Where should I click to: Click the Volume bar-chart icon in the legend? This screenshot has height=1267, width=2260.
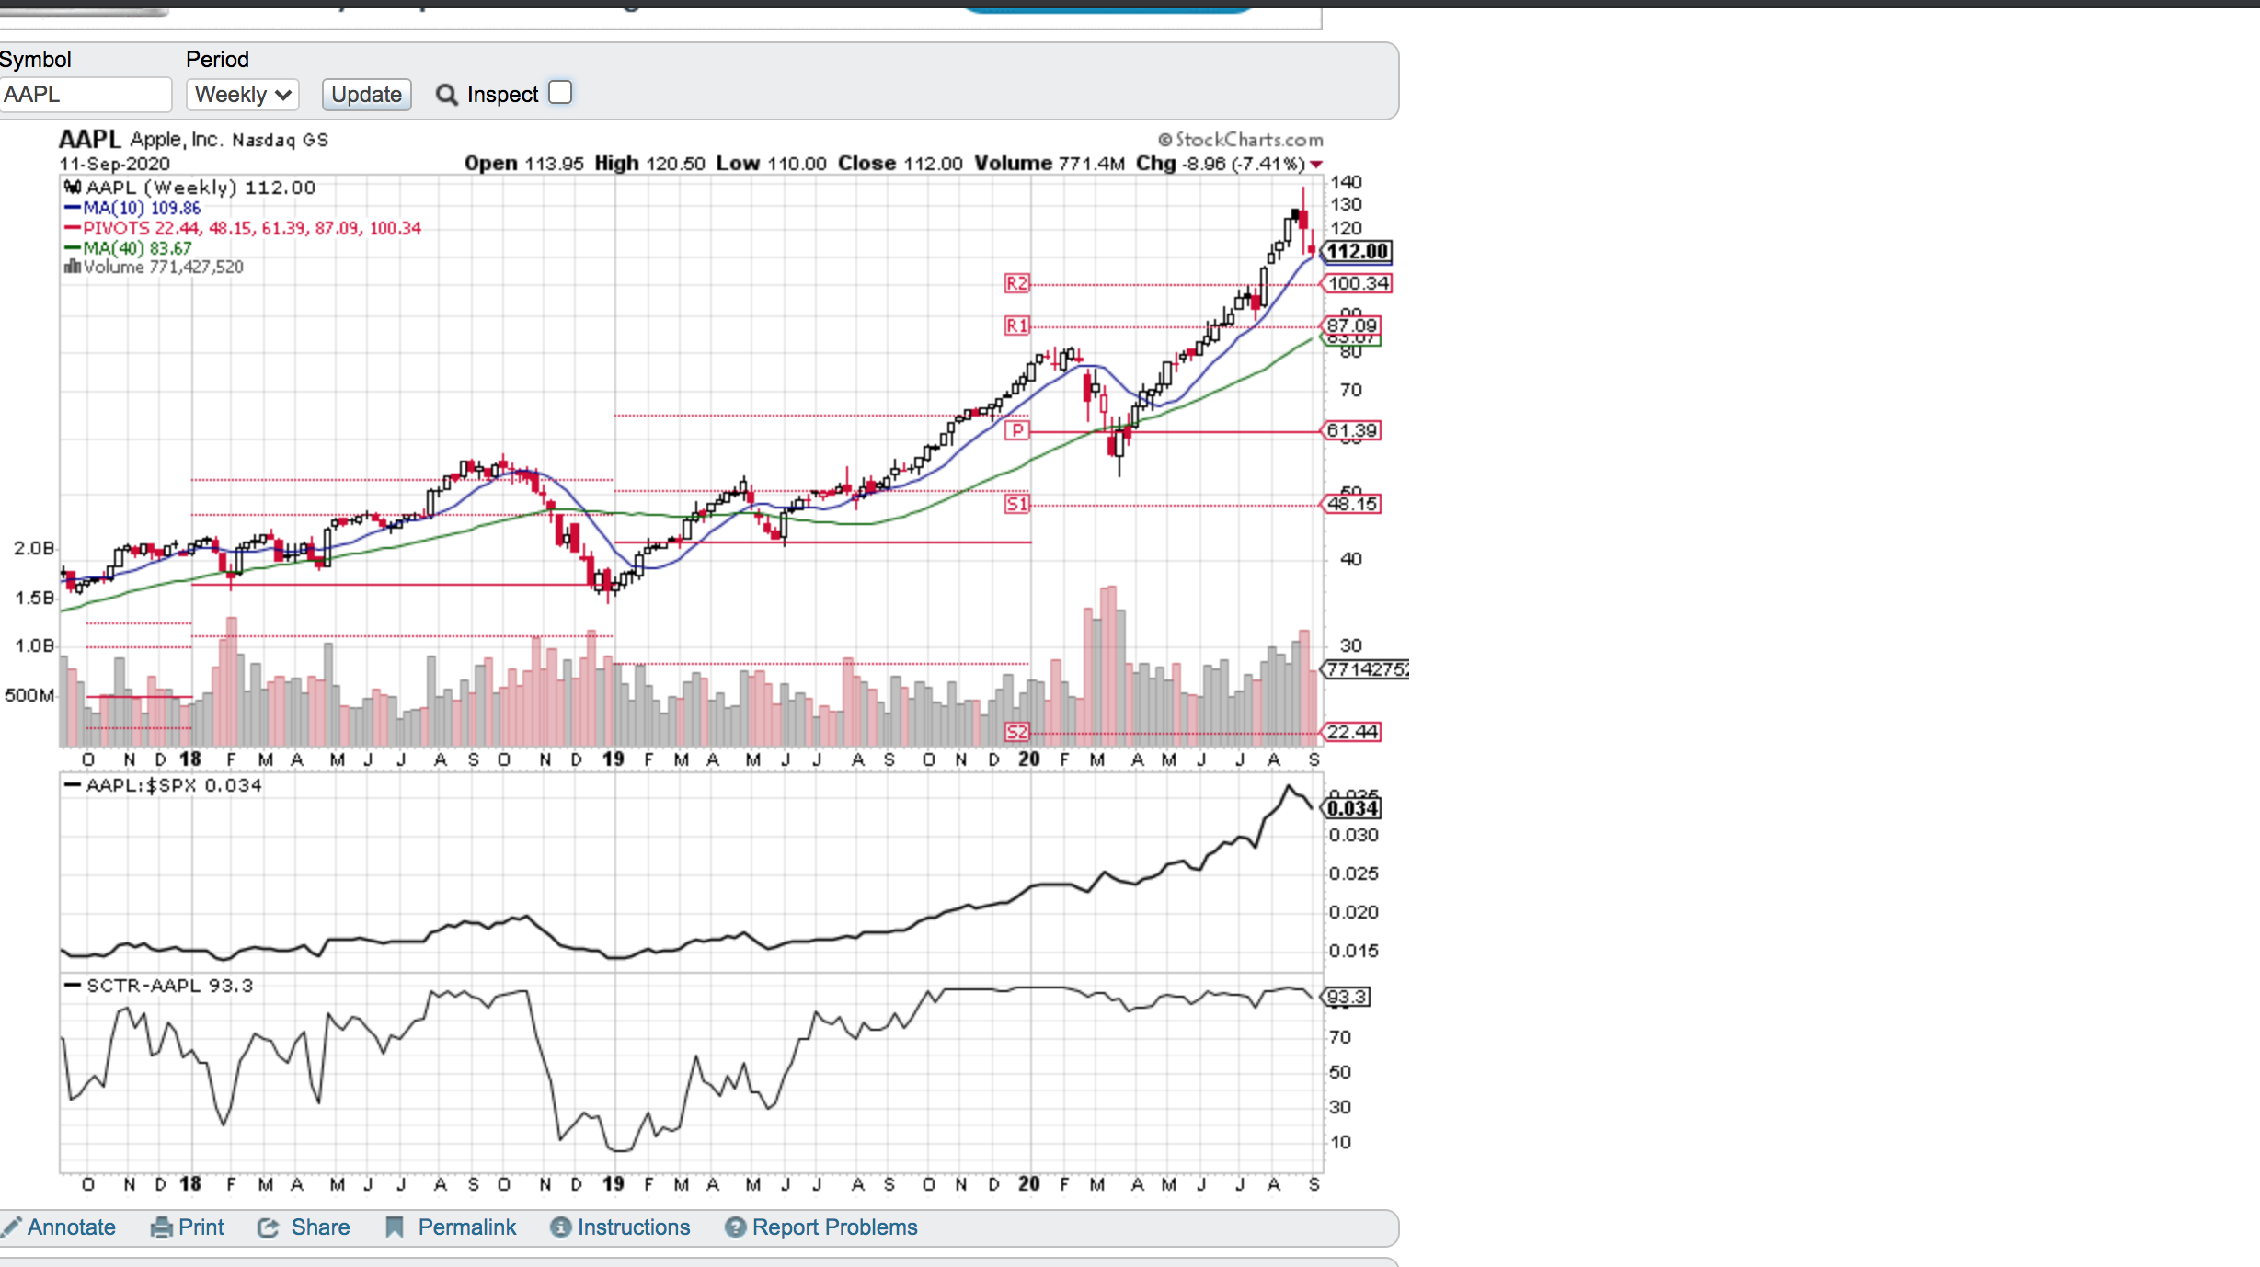click(x=73, y=267)
